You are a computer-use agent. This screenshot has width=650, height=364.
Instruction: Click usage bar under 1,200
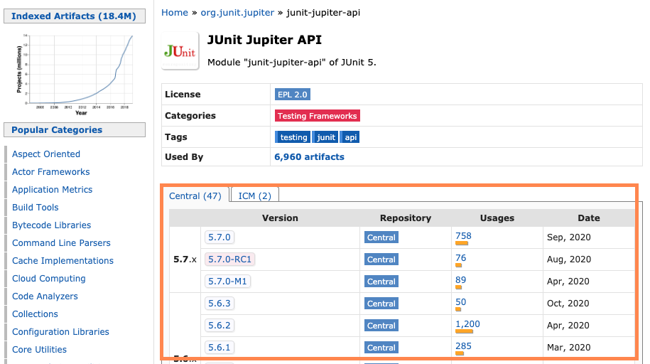465,331
